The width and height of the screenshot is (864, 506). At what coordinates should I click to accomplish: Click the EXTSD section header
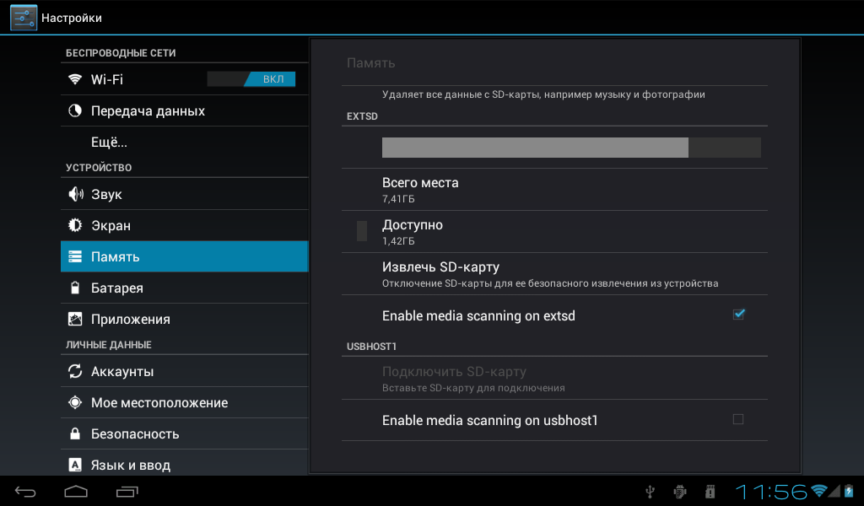point(362,116)
